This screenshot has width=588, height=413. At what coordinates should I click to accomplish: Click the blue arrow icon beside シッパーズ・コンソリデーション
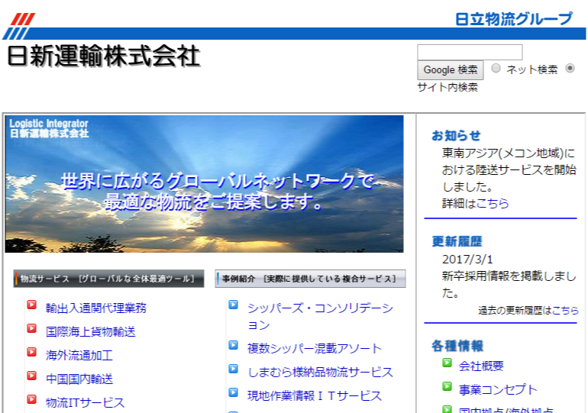[x=234, y=305]
